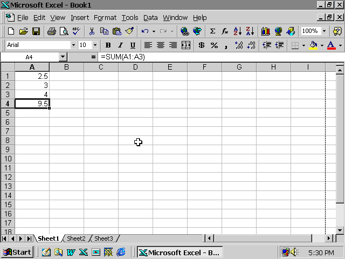Screen dimensions: 345x259
Task: Save the workbook with the floppy icon
Action: click(x=36, y=31)
